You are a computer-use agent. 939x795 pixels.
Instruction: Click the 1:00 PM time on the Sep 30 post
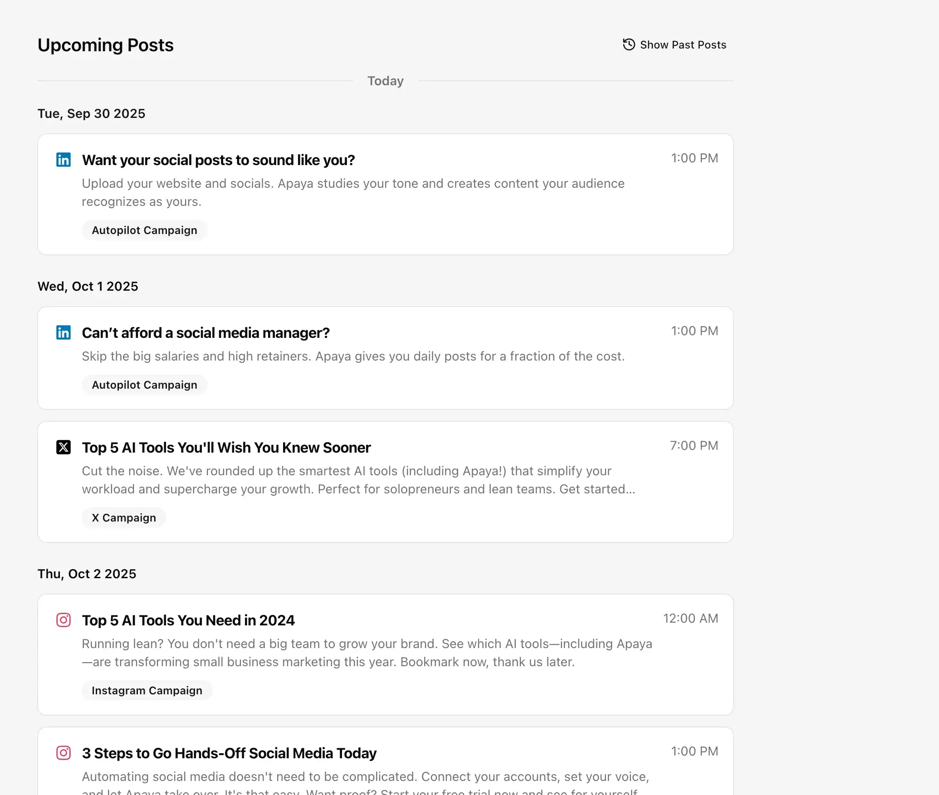pyautogui.click(x=694, y=158)
